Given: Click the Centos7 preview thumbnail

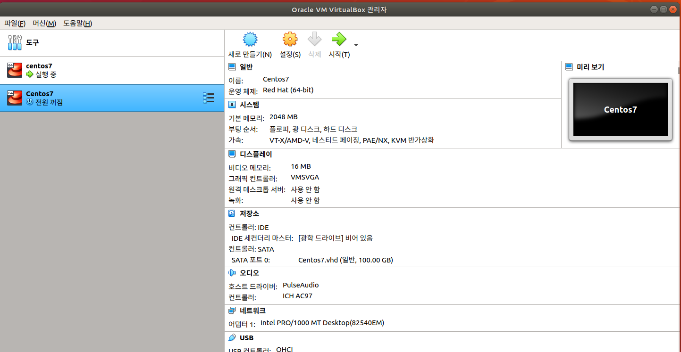Looking at the screenshot, I should (x=620, y=109).
